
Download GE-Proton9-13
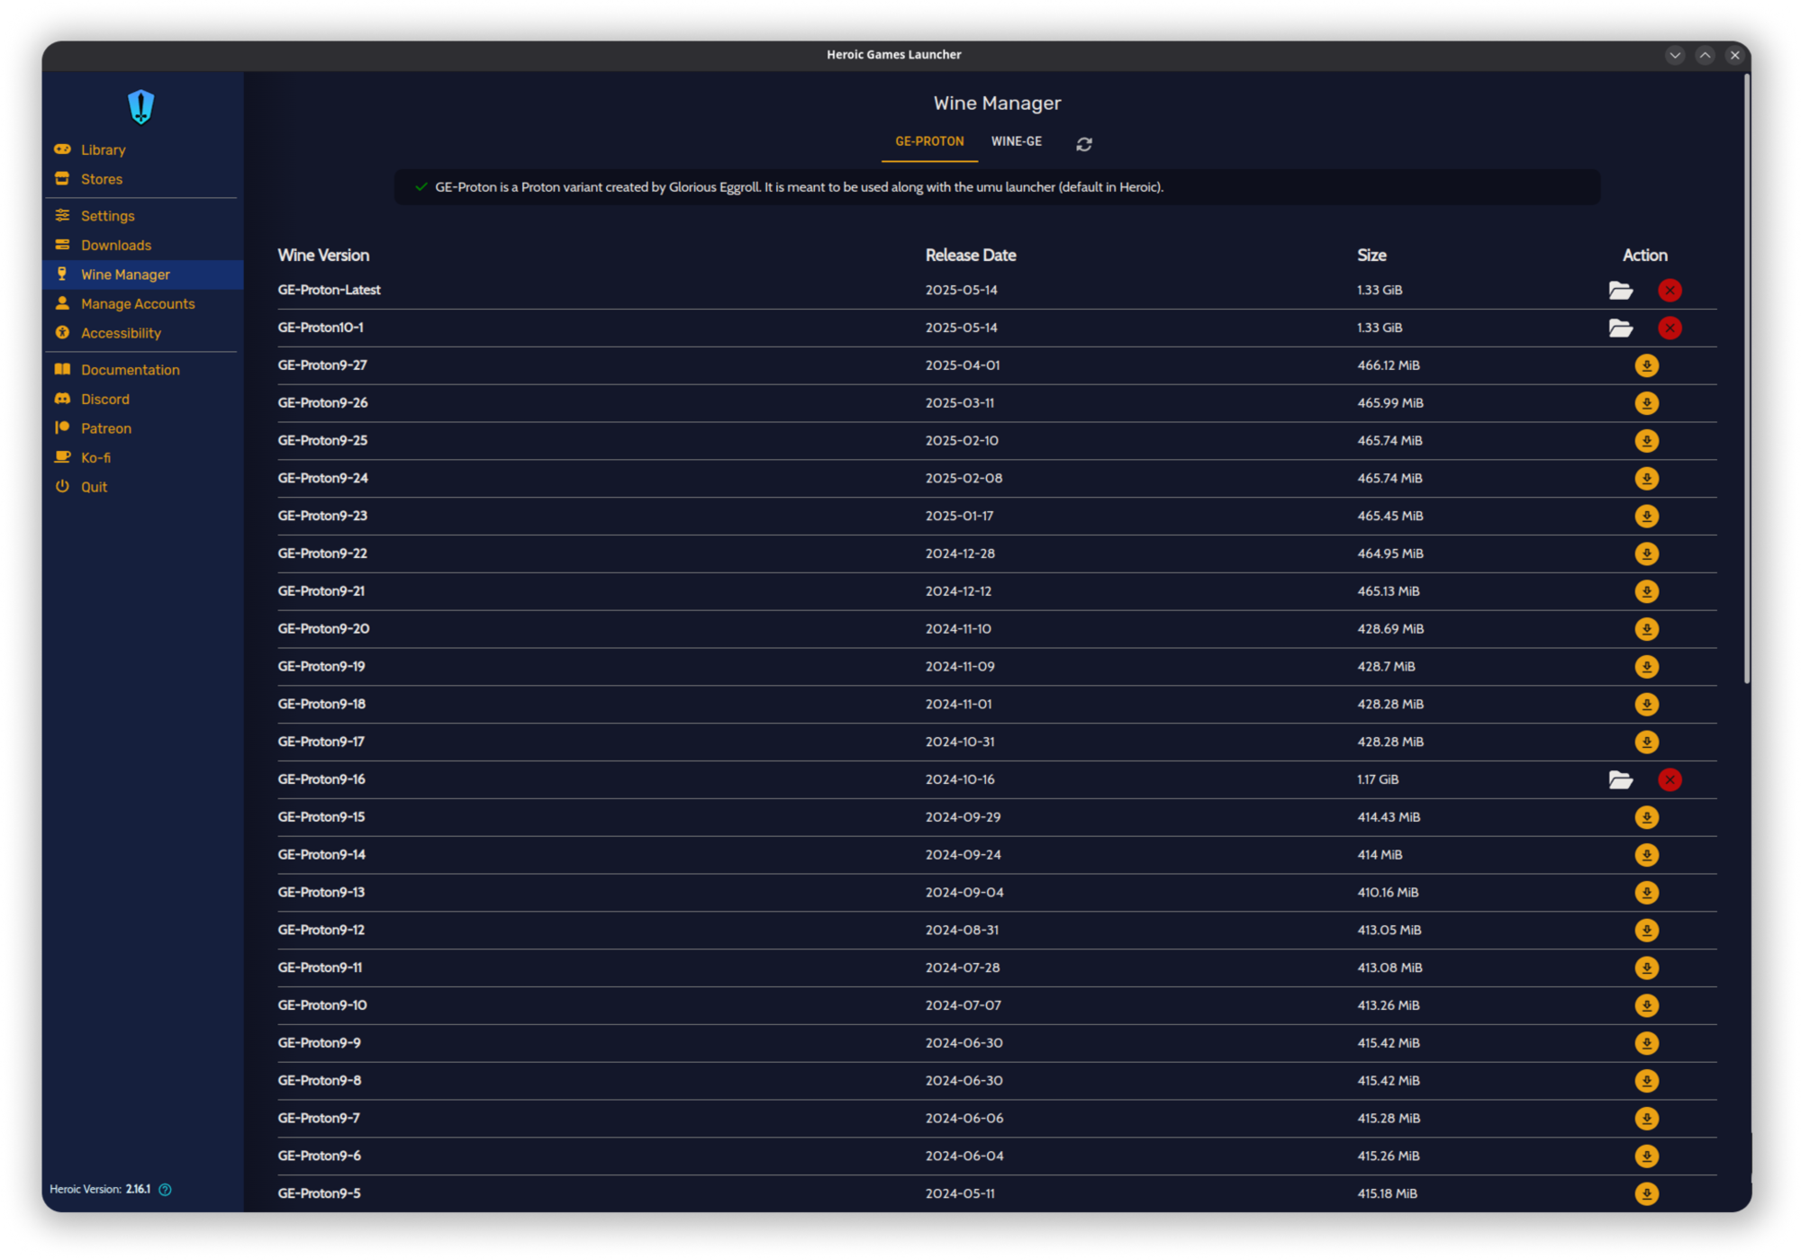pyautogui.click(x=1647, y=893)
